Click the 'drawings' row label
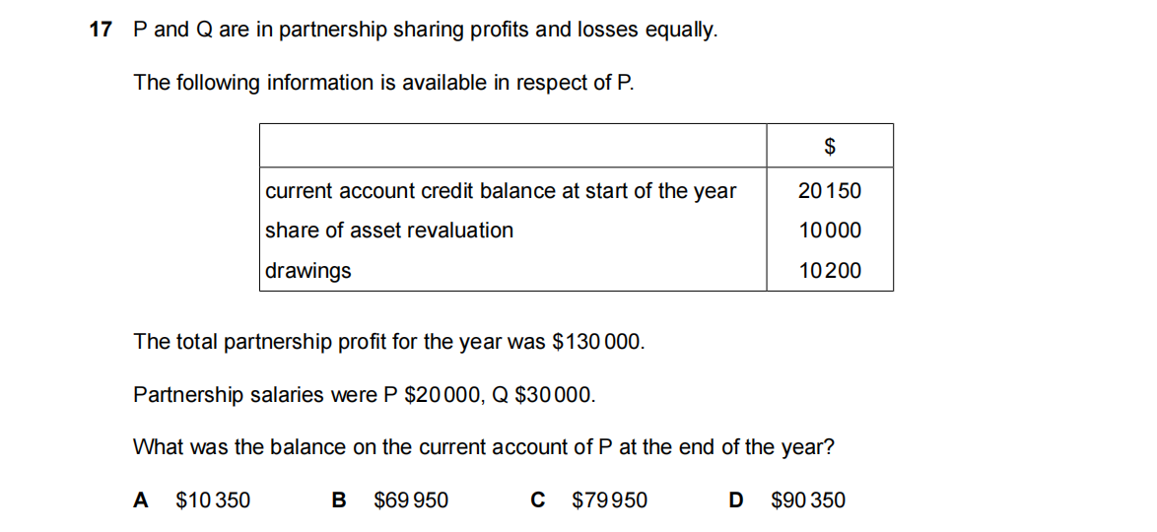This screenshot has height=532, width=1157. click(308, 271)
